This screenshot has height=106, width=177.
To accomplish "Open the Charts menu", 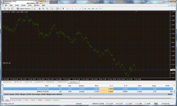I will (x=24, y=5).
